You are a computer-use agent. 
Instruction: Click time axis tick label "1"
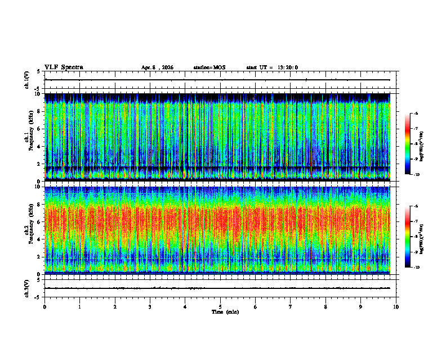click(79, 307)
